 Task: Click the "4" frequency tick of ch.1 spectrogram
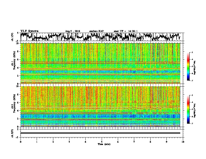pyautogui.click(x=18, y=68)
